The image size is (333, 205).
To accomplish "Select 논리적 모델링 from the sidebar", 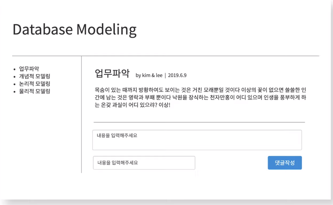I will pyautogui.click(x=35, y=84).
